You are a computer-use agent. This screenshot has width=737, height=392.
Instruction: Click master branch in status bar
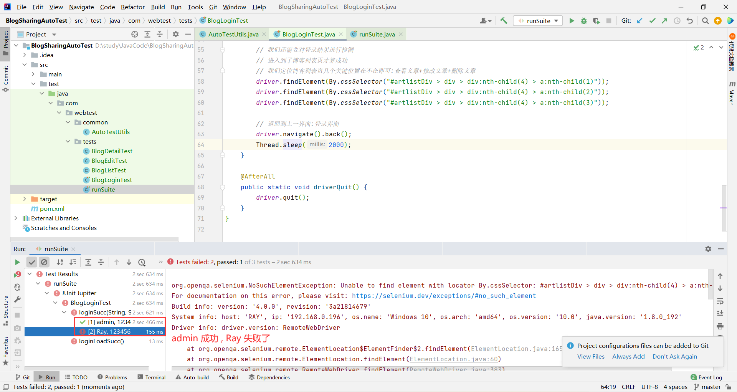click(x=707, y=387)
